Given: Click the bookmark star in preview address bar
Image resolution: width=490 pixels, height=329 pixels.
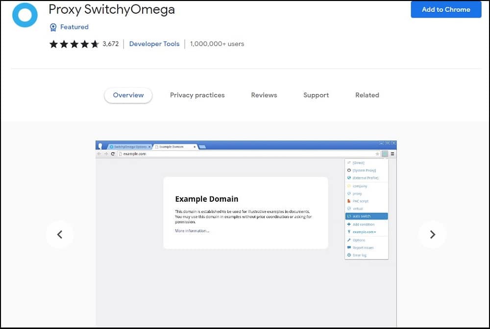Looking at the screenshot, I should 377,154.
